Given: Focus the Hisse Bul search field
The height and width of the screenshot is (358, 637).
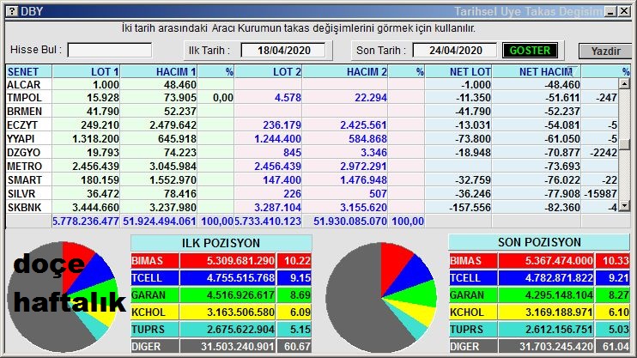Looking at the screenshot, I should point(110,51).
